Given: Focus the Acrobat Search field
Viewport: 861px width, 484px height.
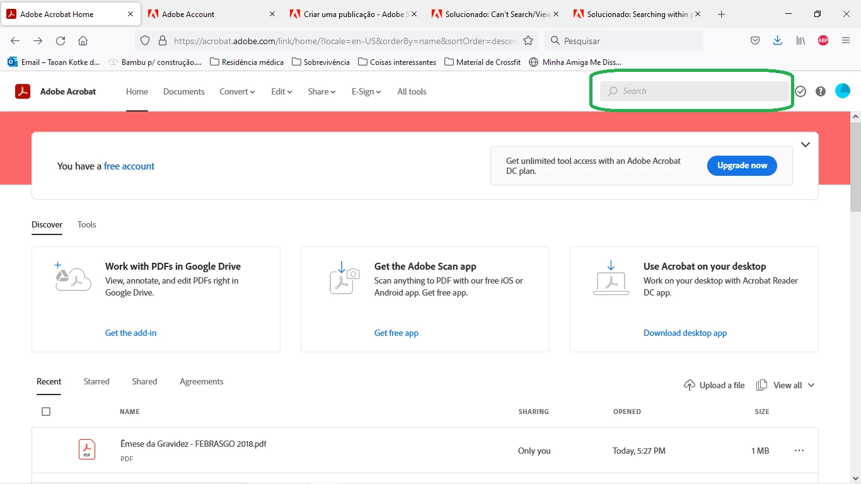Looking at the screenshot, I should 695,91.
